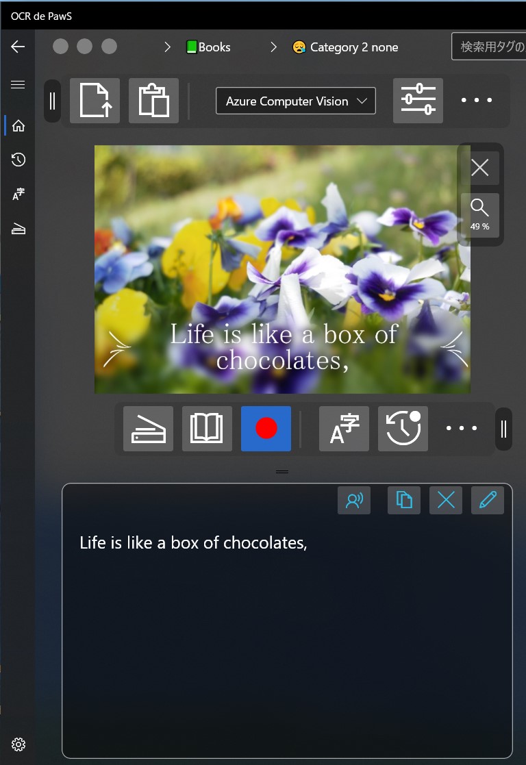Click the 49% zoom magnifier button
526x765 pixels.
pos(480,214)
